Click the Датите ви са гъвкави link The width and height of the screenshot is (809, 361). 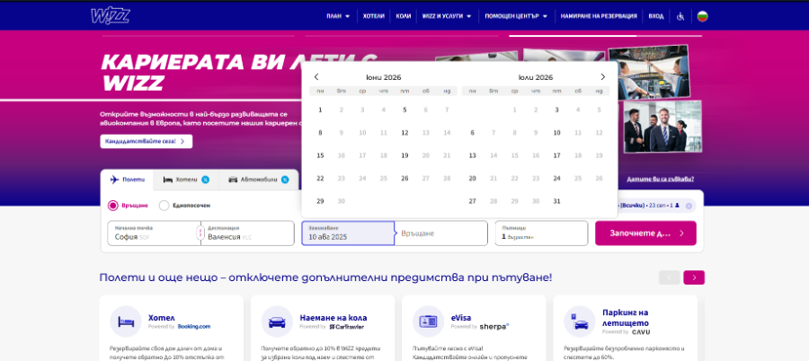click(x=661, y=180)
